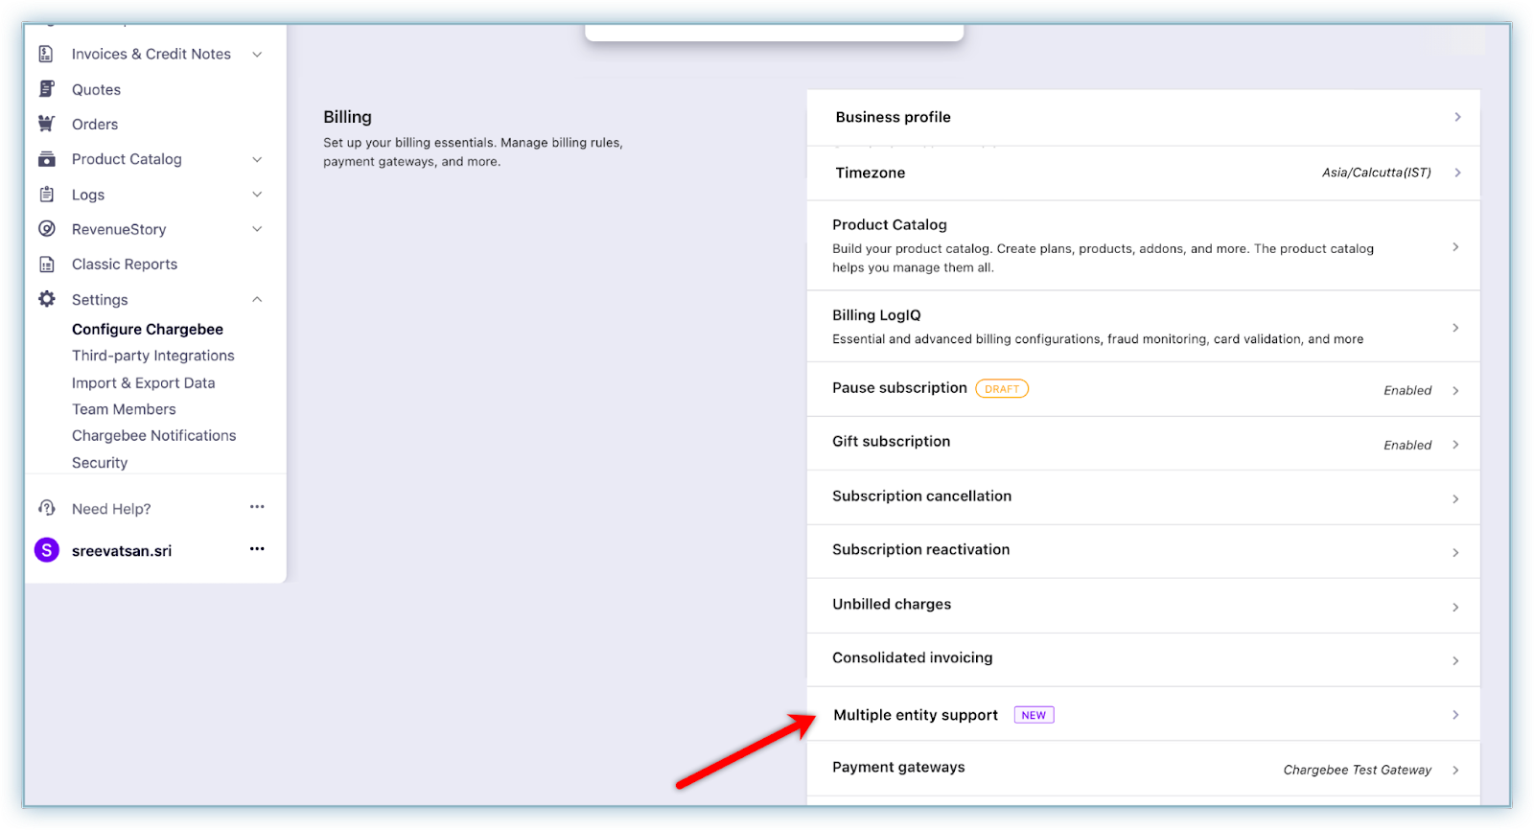Click the Product Catalog sidebar icon
Image resolution: width=1534 pixels, height=830 pixels.
(46, 159)
